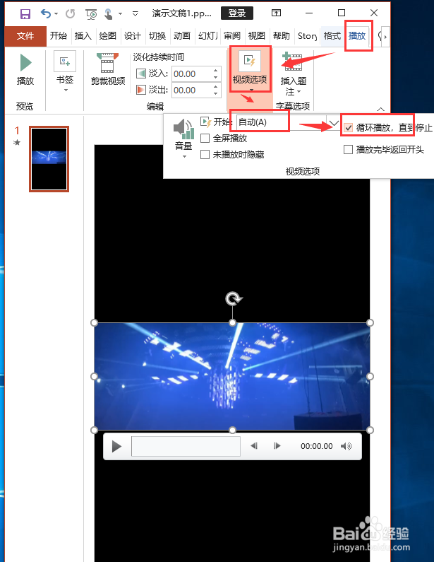Image resolution: width=434 pixels, height=562 pixels.
Task: Mute video via speaker icon on media bar
Action: (346, 446)
